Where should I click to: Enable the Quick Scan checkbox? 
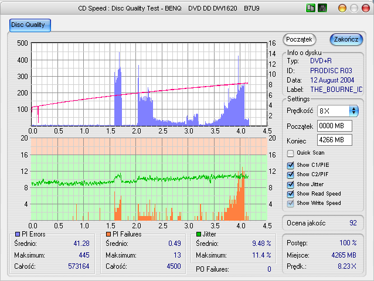[290, 153]
